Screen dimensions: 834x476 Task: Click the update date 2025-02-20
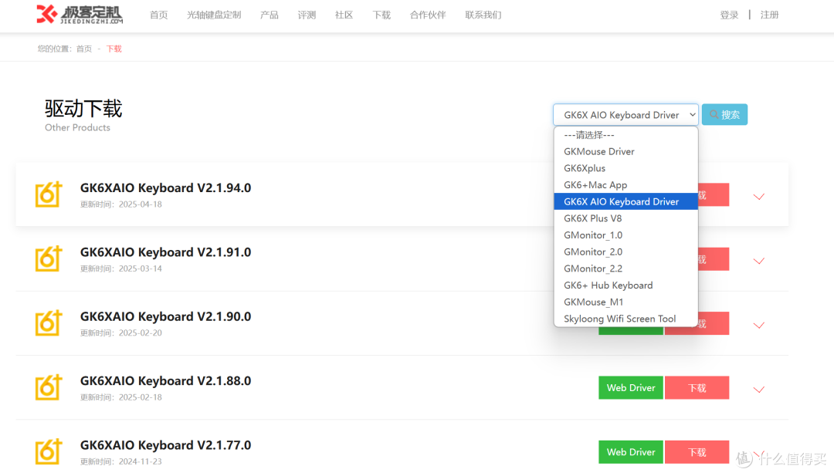pos(141,333)
